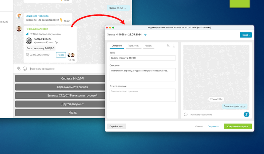Click the paperclip attach icon in main chat
This screenshot has height=154, width=264.
click(19, 69)
